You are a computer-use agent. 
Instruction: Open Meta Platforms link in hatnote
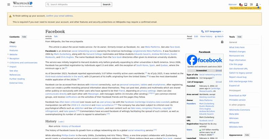pos(152,47)
